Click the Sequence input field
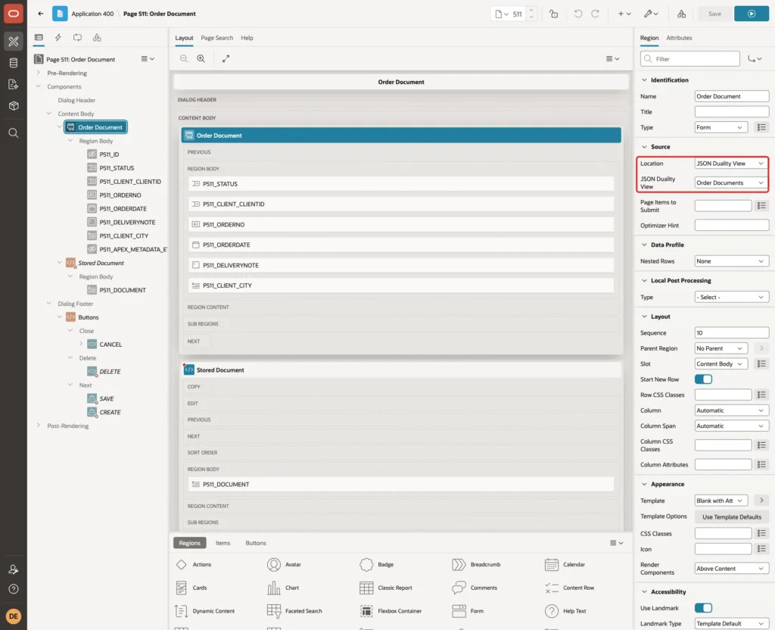This screenshot has height=630, width=775. 732,333
